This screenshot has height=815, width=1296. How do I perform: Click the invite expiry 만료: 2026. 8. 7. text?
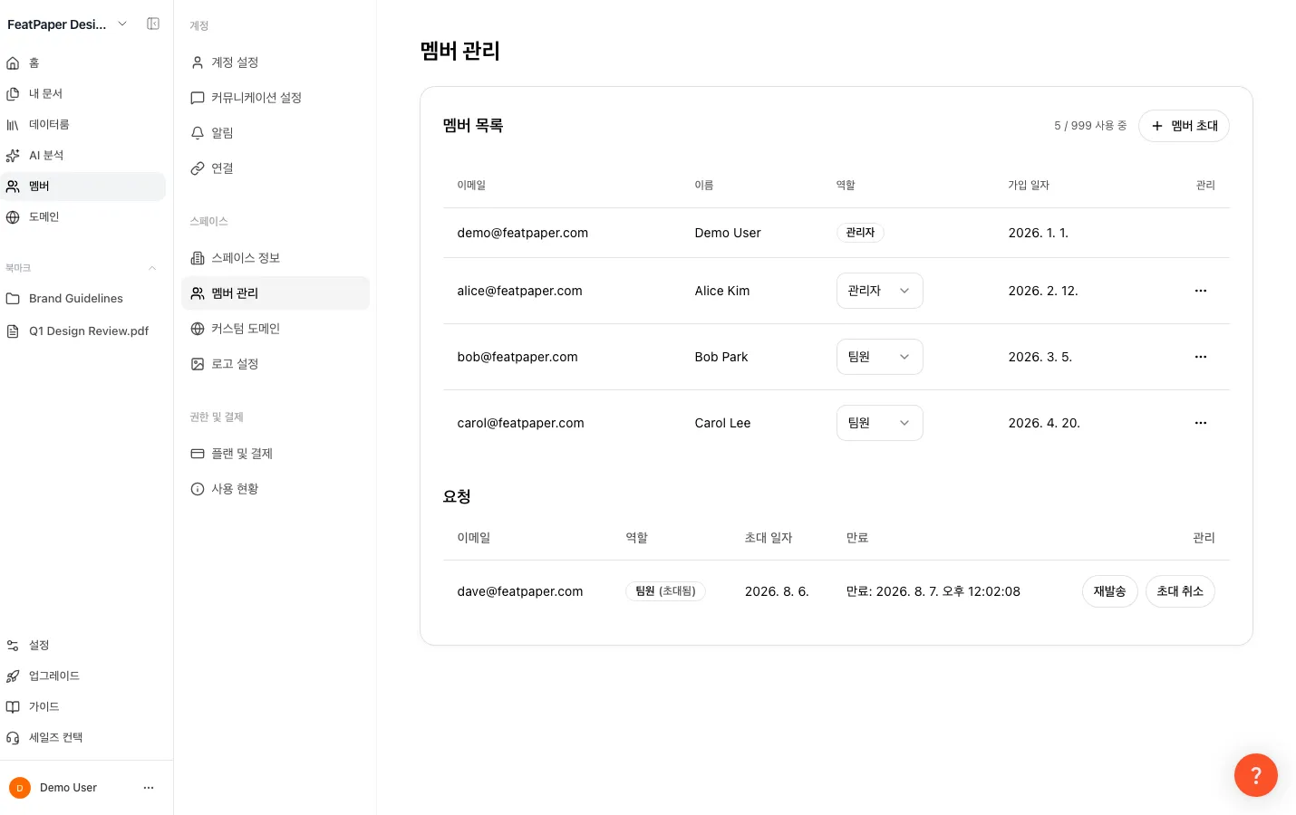tap(933, 591)
